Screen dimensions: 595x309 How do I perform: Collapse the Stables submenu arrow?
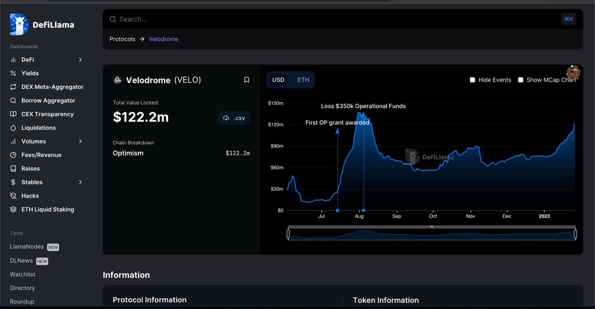80,182
